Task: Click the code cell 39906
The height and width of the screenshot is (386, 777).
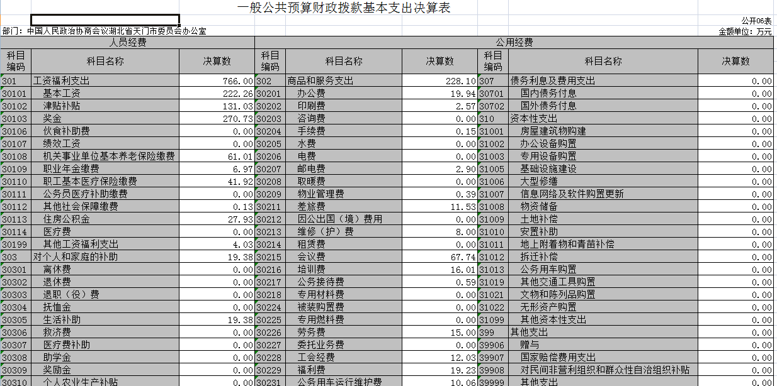Action: [493, 345]
